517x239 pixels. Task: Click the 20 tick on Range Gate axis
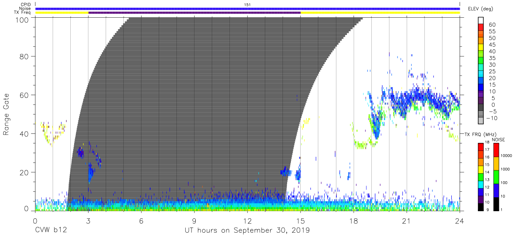25,172
